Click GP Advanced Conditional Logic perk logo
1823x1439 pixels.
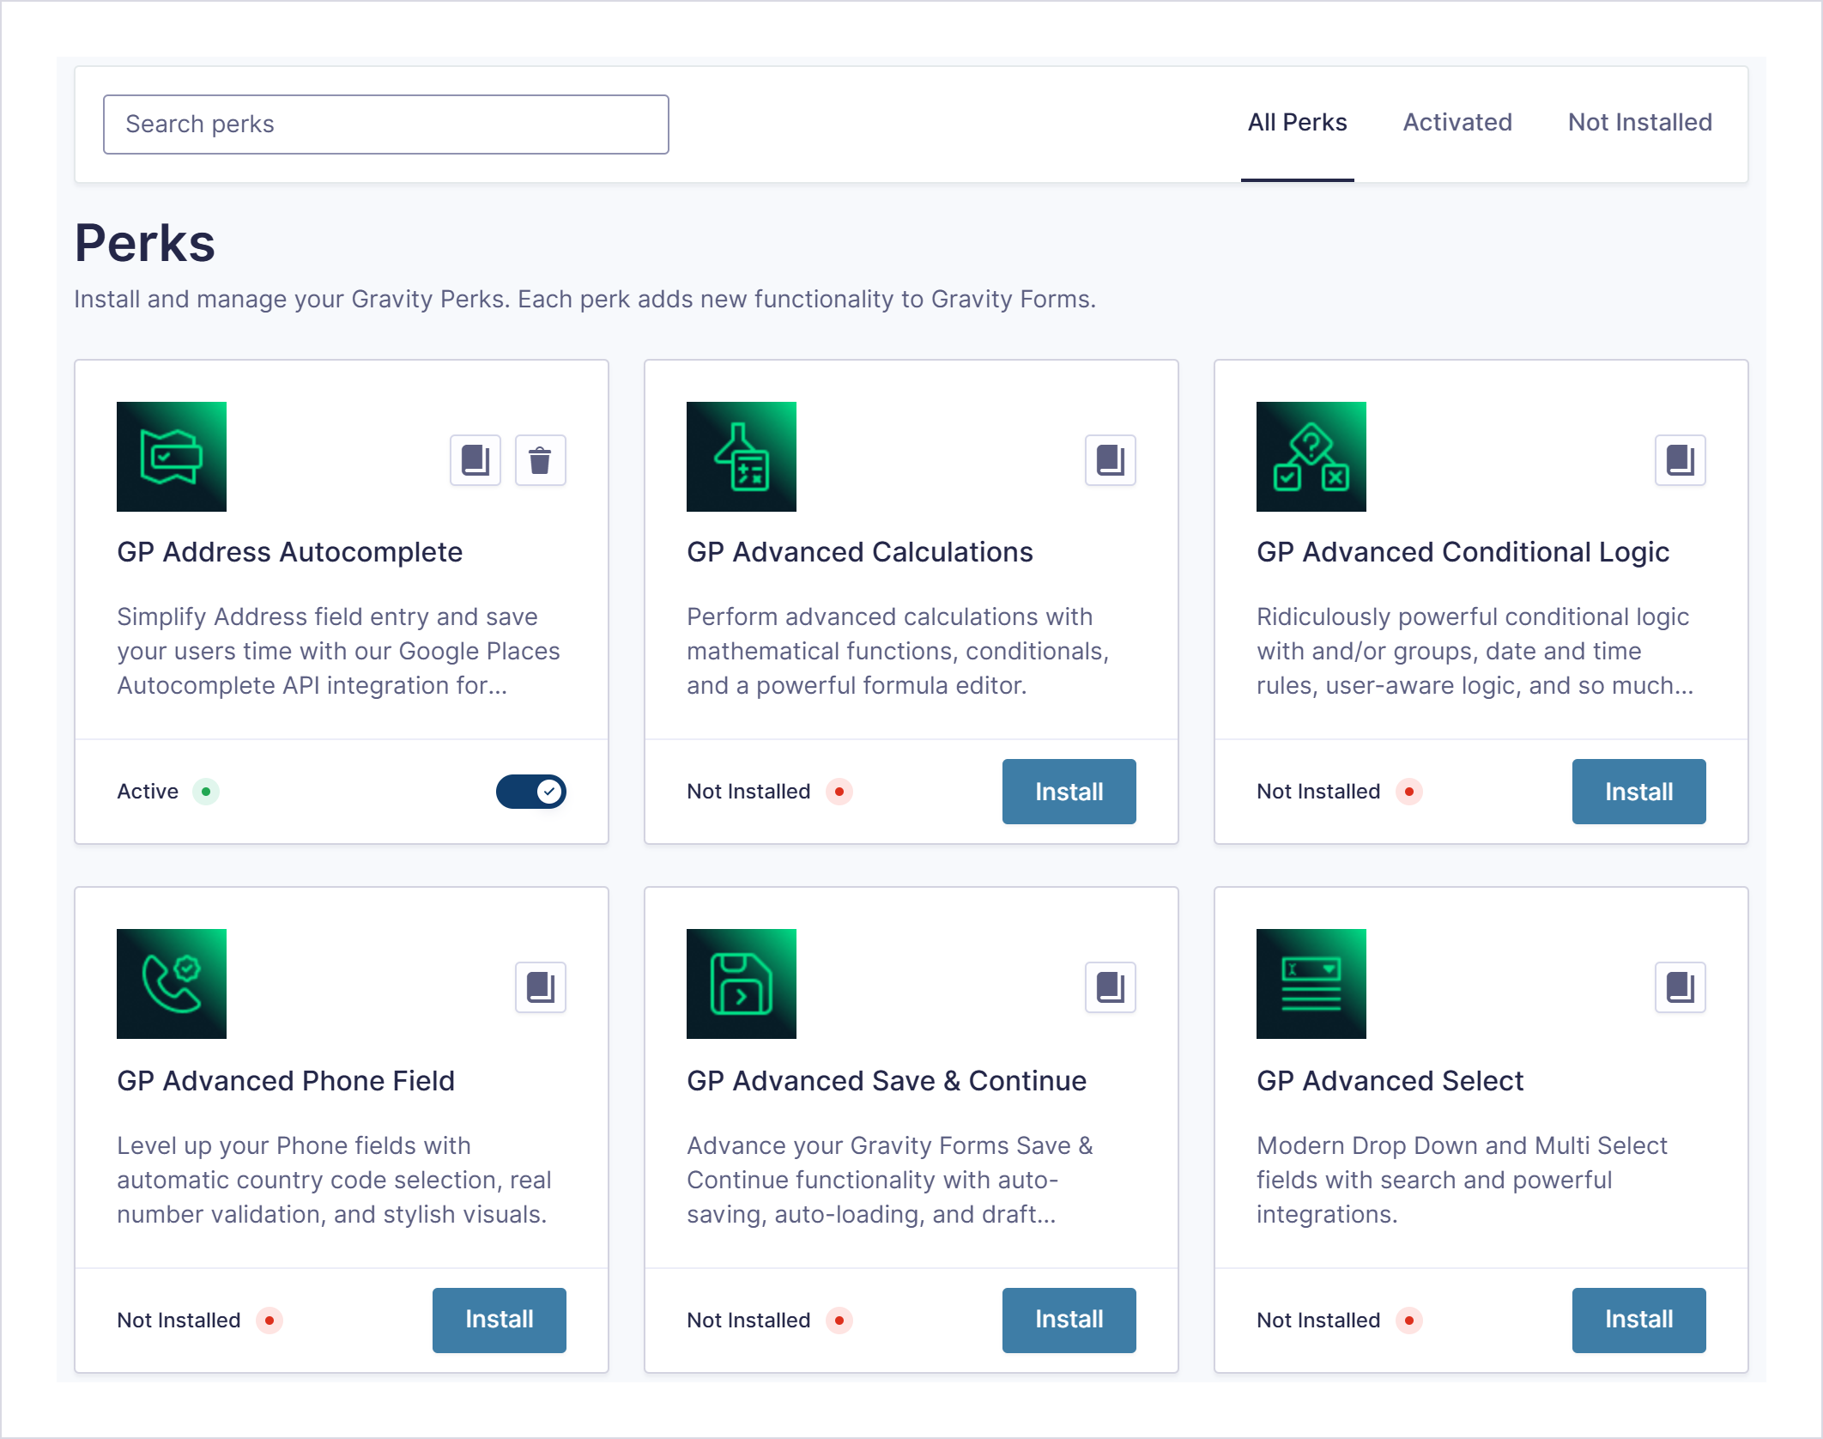coord(1311,457)
